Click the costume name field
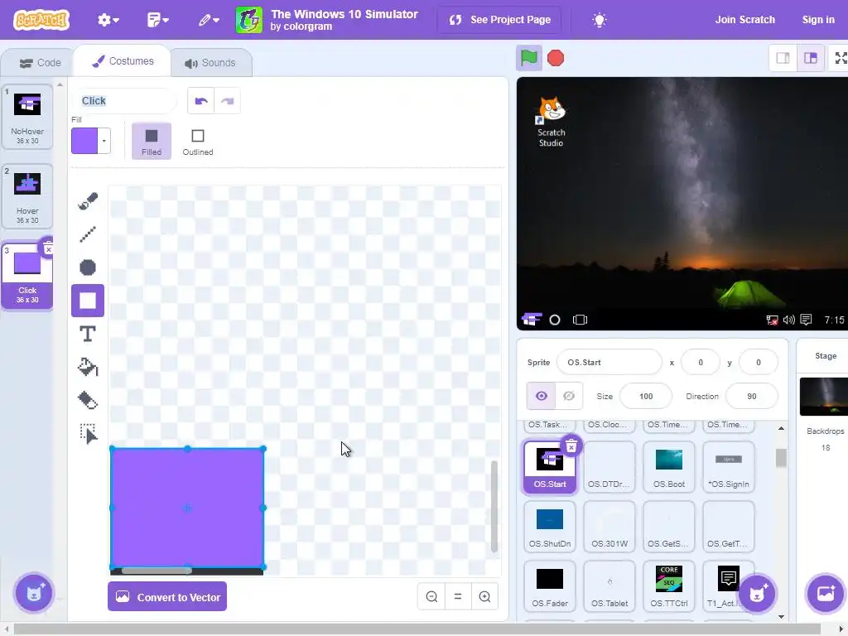Screen dimensions: 848x636 click(124, 101)
